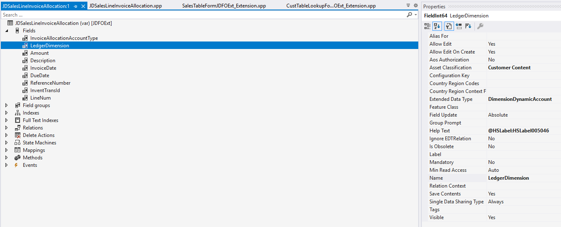This screenshot has height=227, width=561.
Task: Expand the Delete Actions node
Action: click(x=6, y=135)
